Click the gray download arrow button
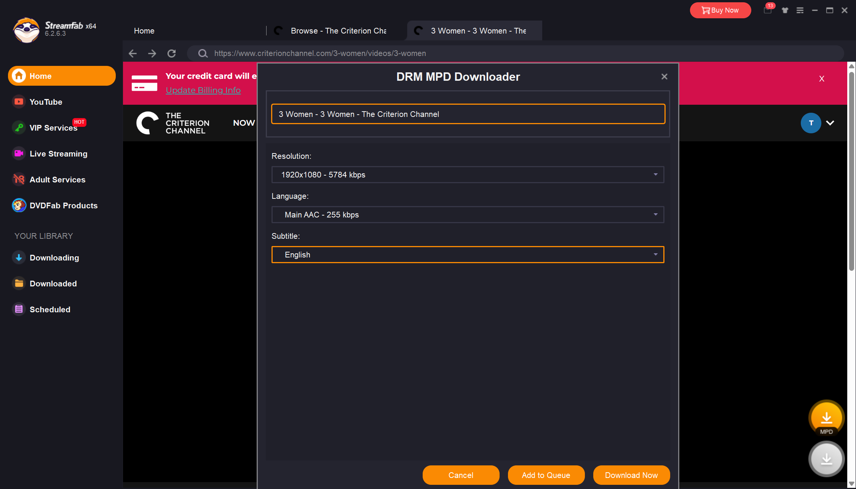 click(x=826, y=459)
